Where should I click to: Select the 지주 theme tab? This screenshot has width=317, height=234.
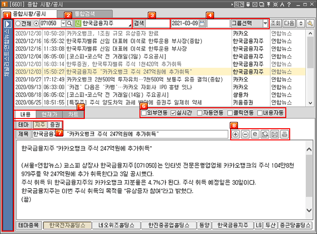(x=40, y=125)
